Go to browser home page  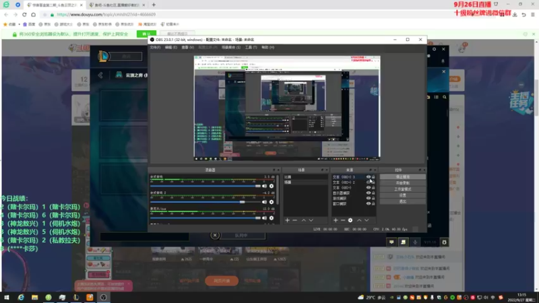(x=33, y=14)
